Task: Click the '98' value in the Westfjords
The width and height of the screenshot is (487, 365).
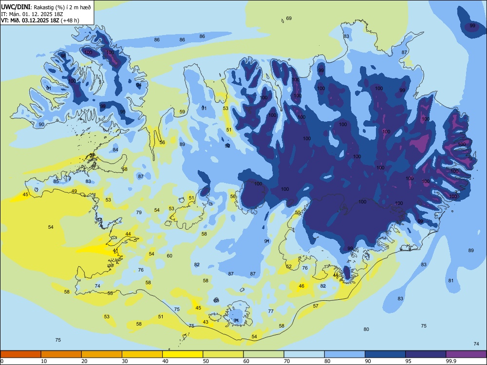Action: [63, 56]
